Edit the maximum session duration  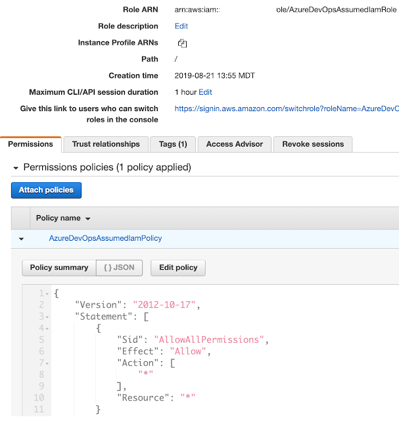point(205,92)
